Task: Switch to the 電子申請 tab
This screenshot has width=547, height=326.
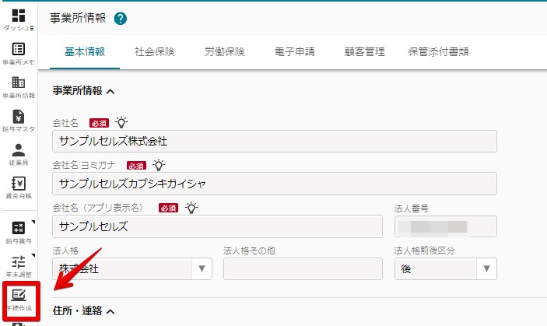Action: [x=294, y=52]
